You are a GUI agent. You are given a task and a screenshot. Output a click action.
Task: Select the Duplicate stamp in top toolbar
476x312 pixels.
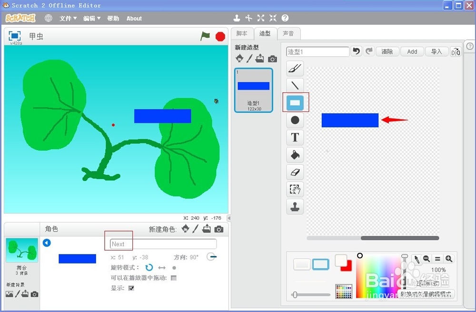coord(237,18)
